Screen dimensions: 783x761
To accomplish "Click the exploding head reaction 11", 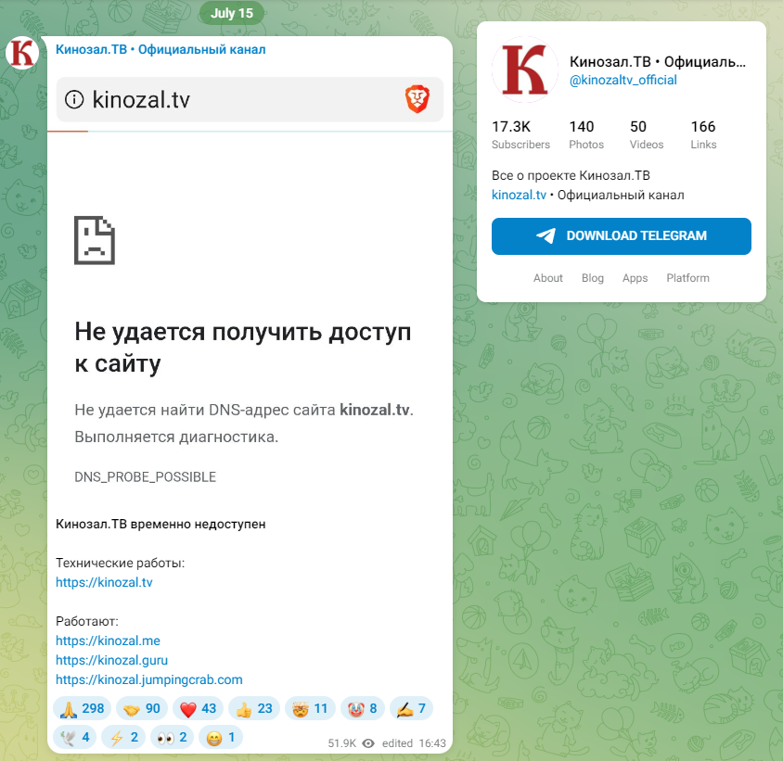I will (x=310, y=709).
